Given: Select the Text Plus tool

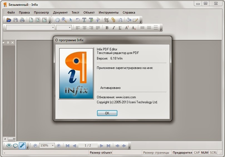Looking at the screenshot, I should click(91, 20).
